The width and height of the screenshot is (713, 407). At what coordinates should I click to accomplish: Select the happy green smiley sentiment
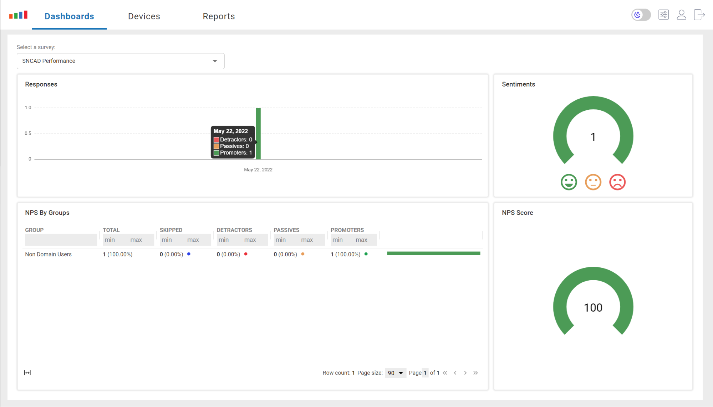[569, 182]
